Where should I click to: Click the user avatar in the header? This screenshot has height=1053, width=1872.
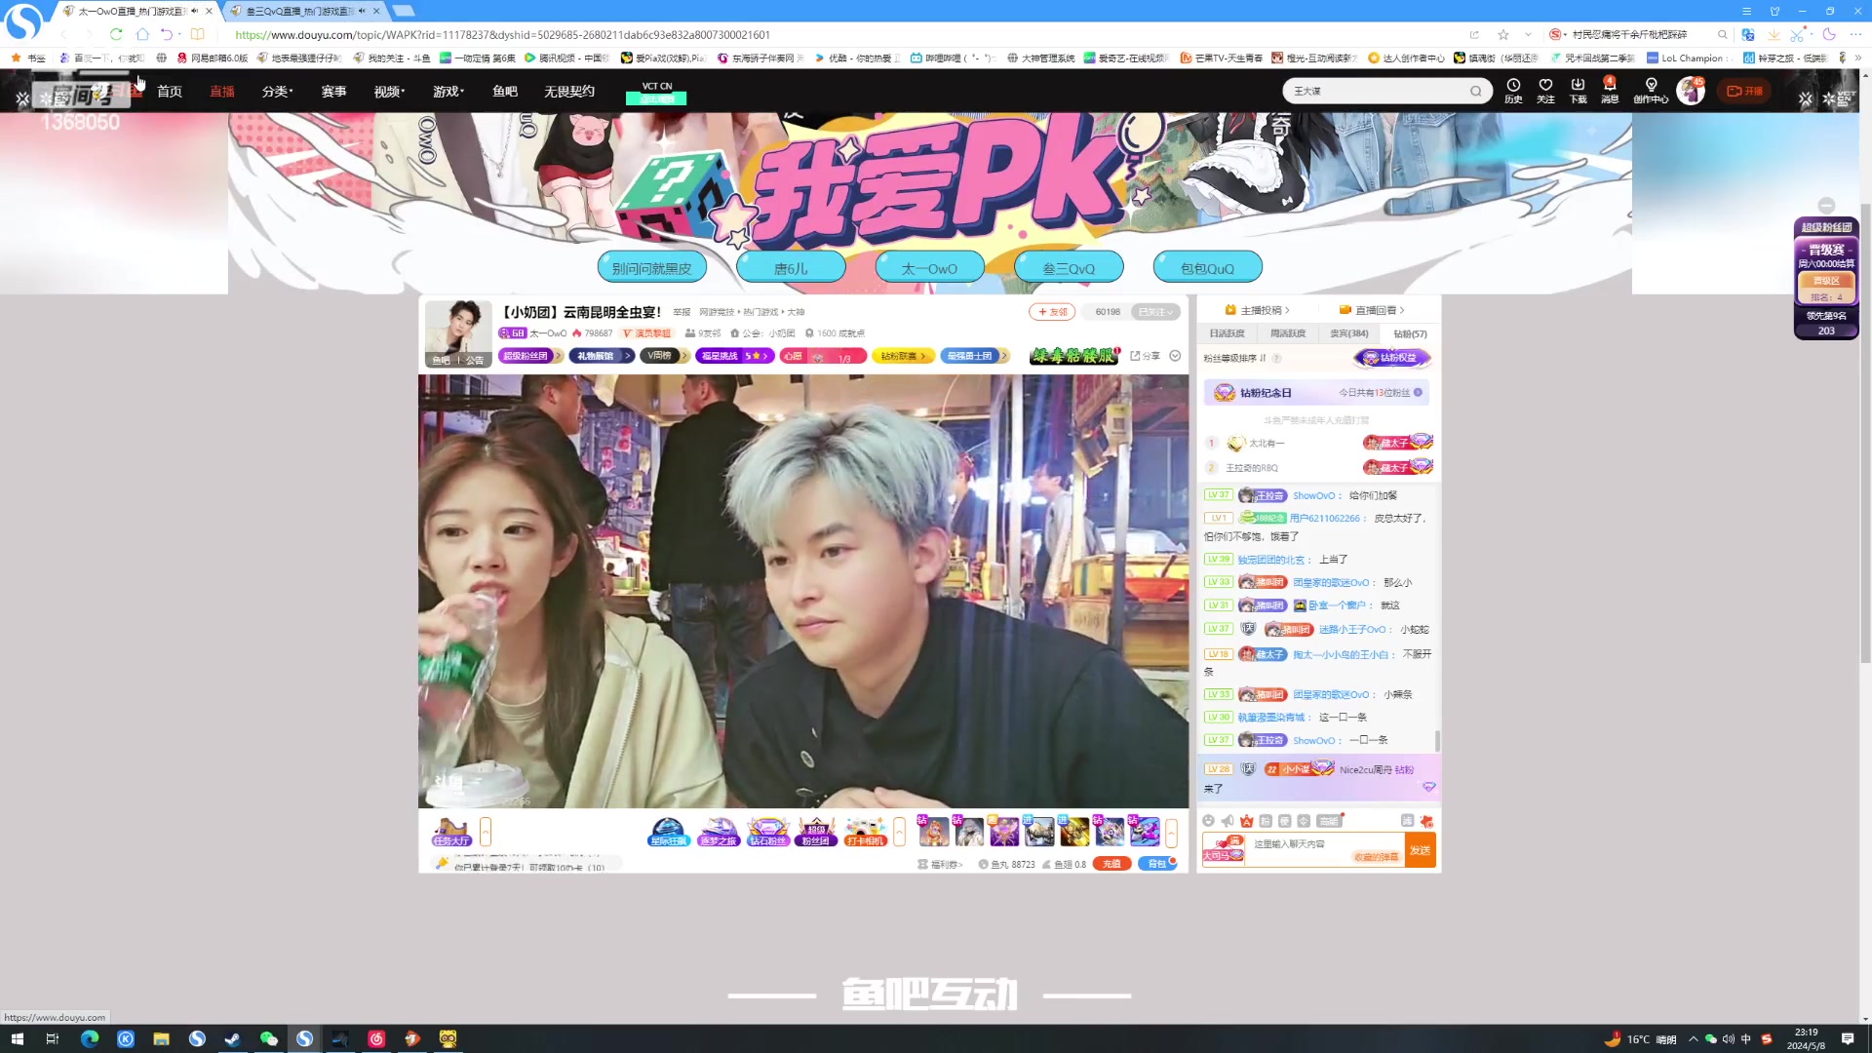(1690, 91)
